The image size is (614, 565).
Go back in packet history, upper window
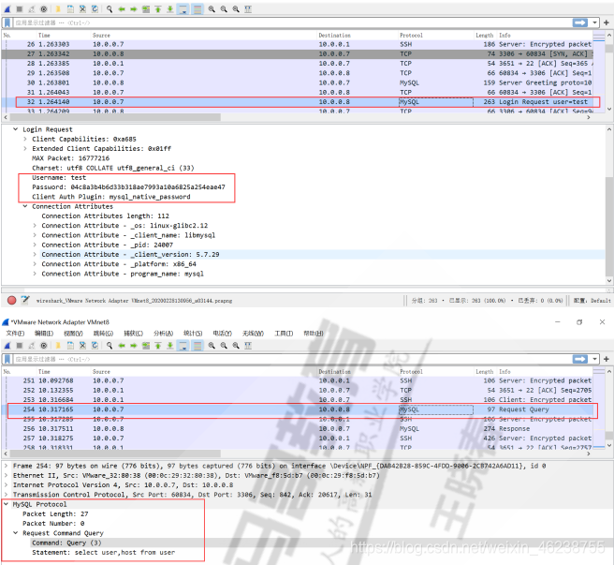pos(122,9)
